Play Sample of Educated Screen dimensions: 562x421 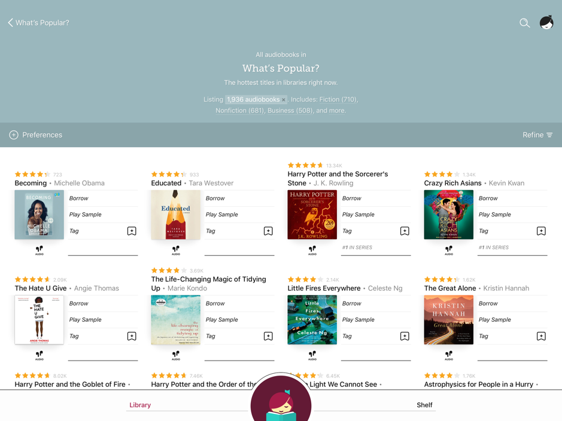pyautogui.click(x=221, y=214)
